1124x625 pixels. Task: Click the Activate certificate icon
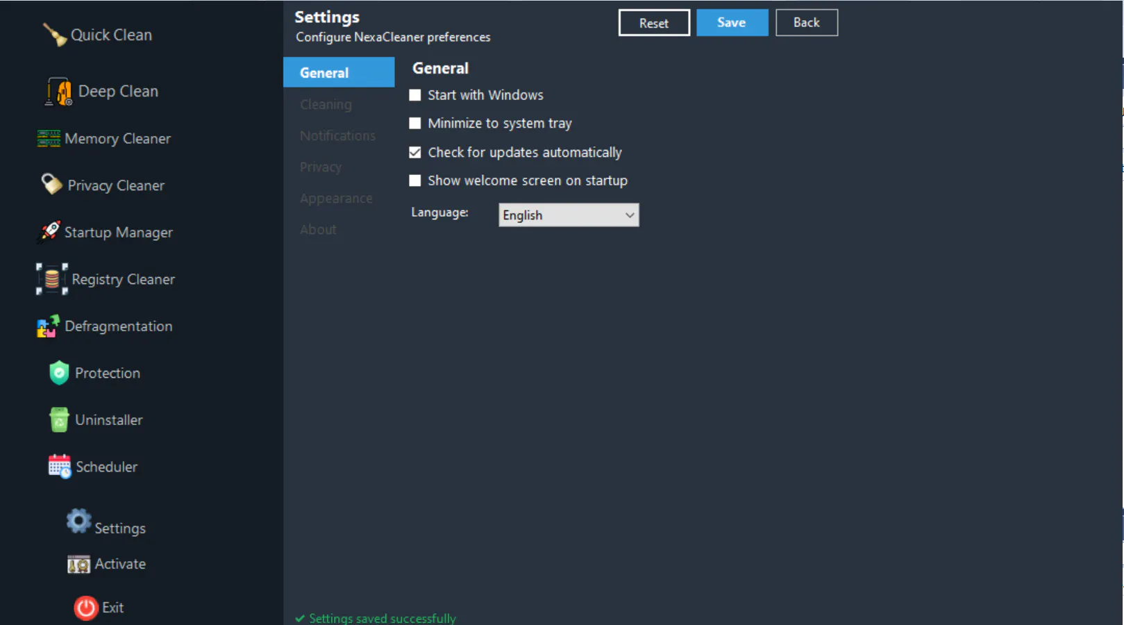(78, 565)
